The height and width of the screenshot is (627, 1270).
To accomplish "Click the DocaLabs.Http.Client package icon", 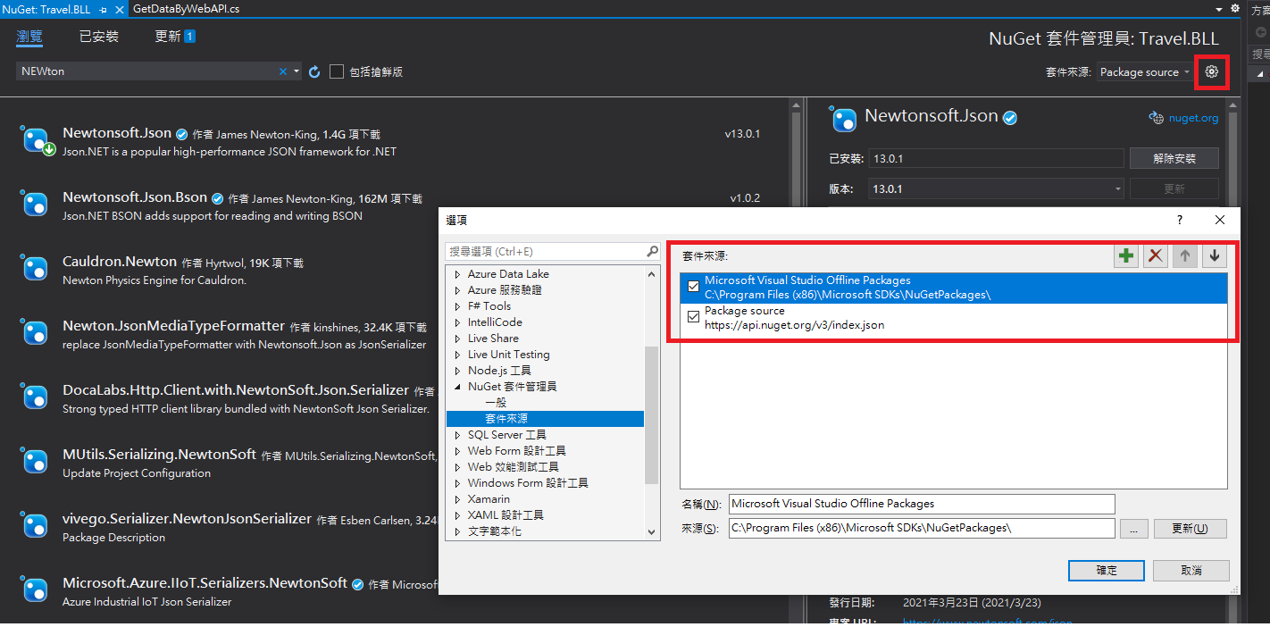I will click(35, 397).
